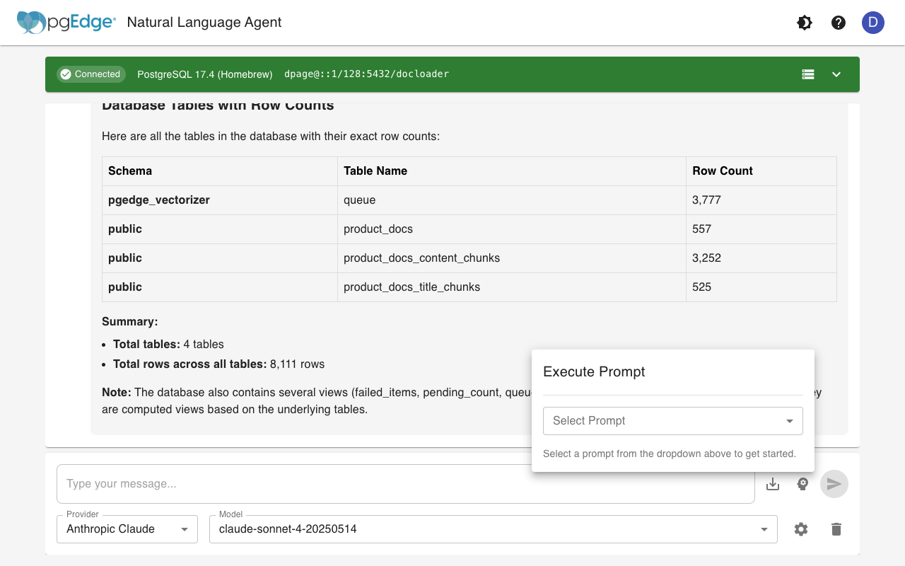Image resolution: width=905 pixels, height=566 pixels.
Task: Toggle the dark/light theme icon
Action: click(804, 23)
